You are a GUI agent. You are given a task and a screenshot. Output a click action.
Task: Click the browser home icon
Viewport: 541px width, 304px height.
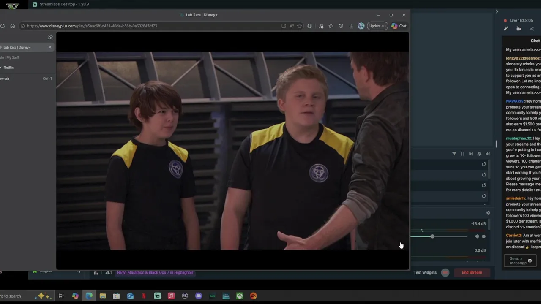[12, 26]
